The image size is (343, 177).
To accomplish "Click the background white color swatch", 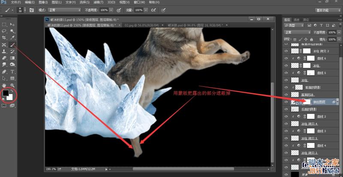I will (x=10, y=97).
